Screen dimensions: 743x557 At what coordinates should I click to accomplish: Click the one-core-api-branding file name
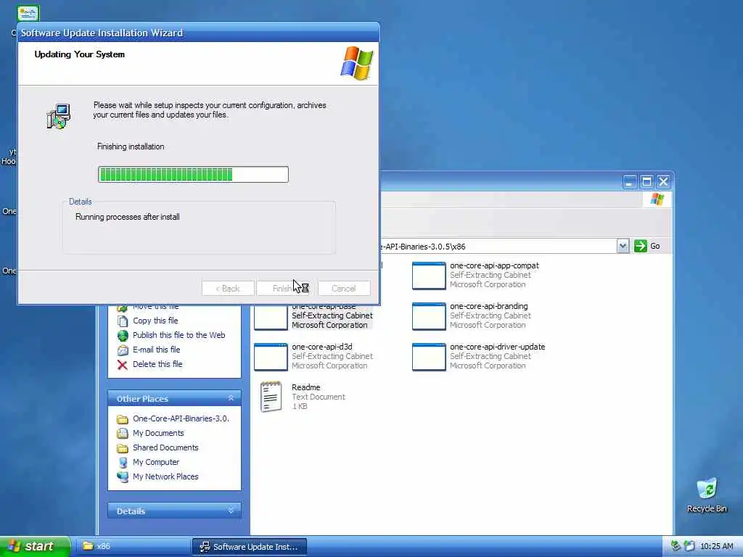pyautogui.click(x=488, y=307)
